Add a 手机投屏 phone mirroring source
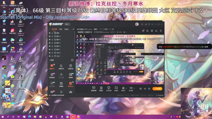The image size is (212, 119). (x=109, y=89)
